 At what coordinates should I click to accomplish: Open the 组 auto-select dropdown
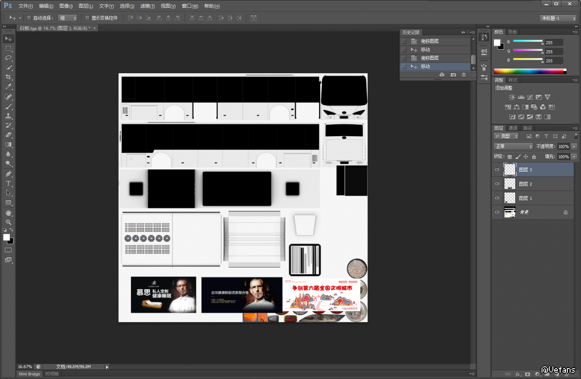(x=68, y=18)
